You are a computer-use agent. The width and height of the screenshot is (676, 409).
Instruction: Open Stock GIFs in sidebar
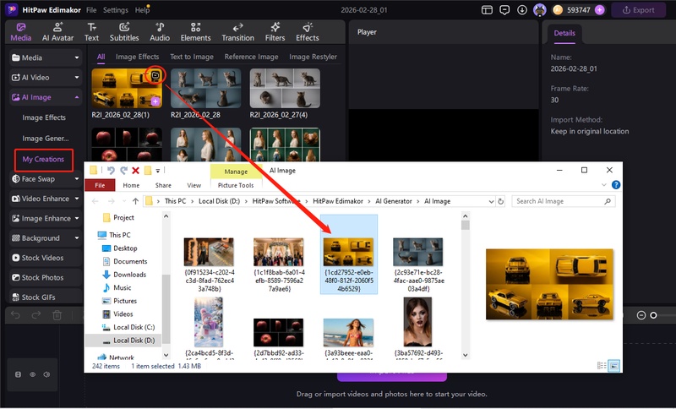coord(46,297)
